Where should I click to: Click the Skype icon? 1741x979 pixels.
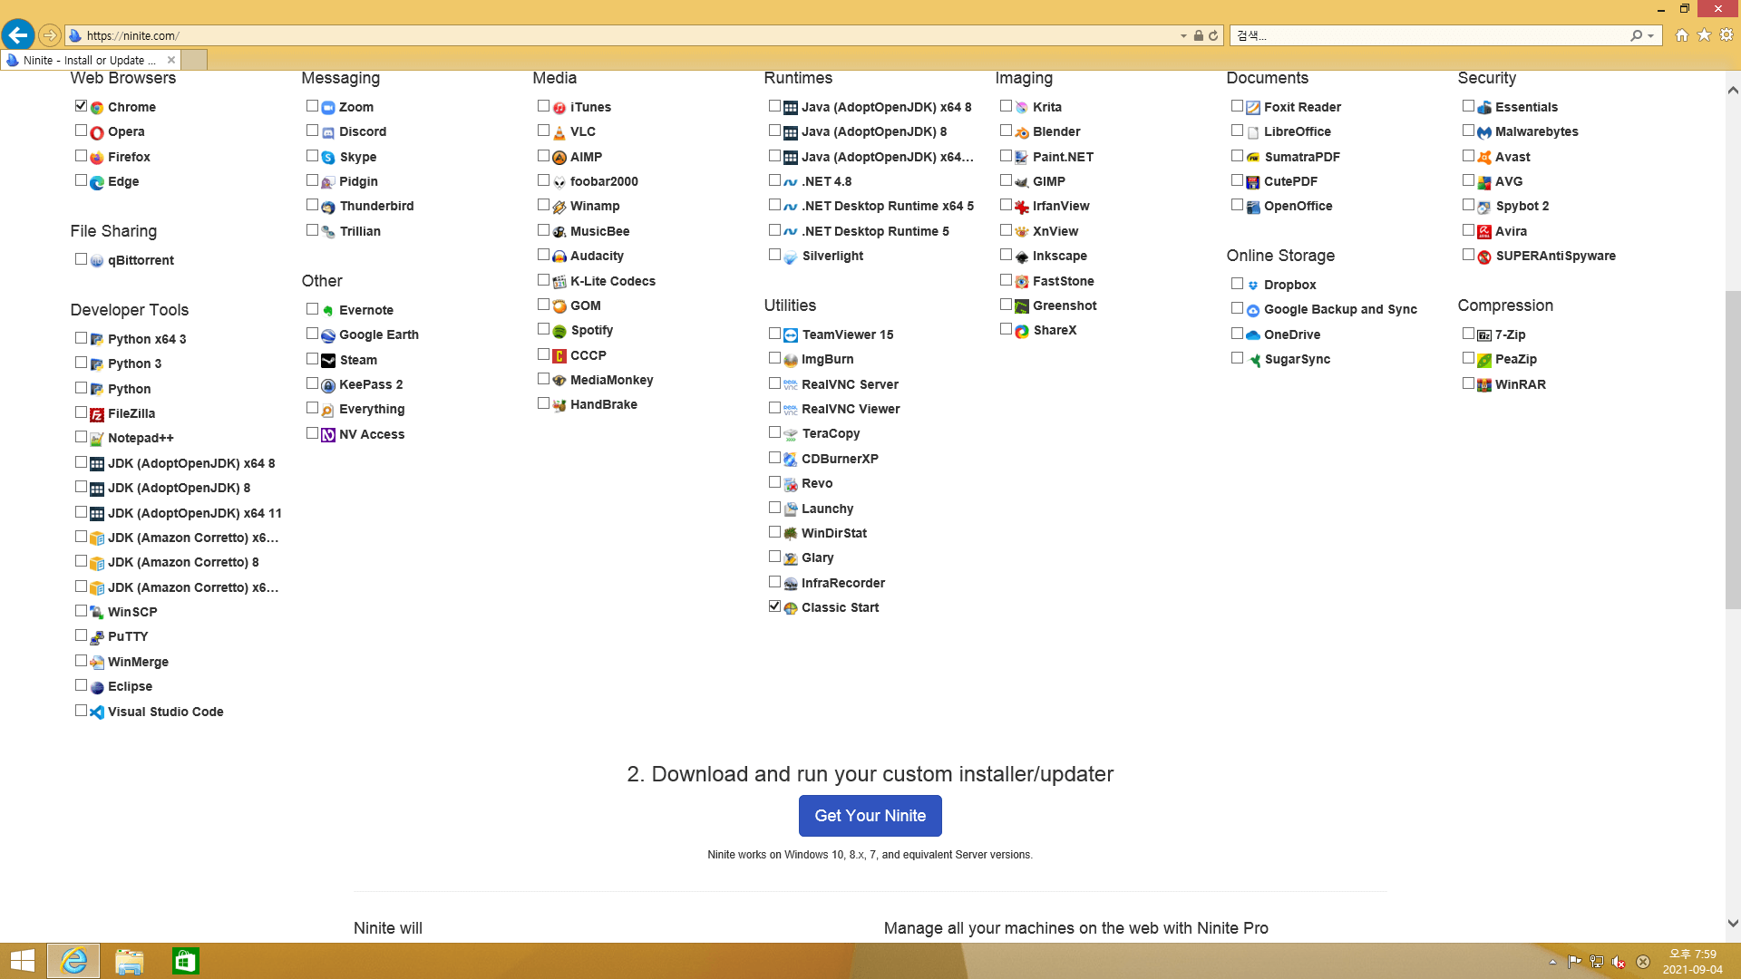(328, 157)
